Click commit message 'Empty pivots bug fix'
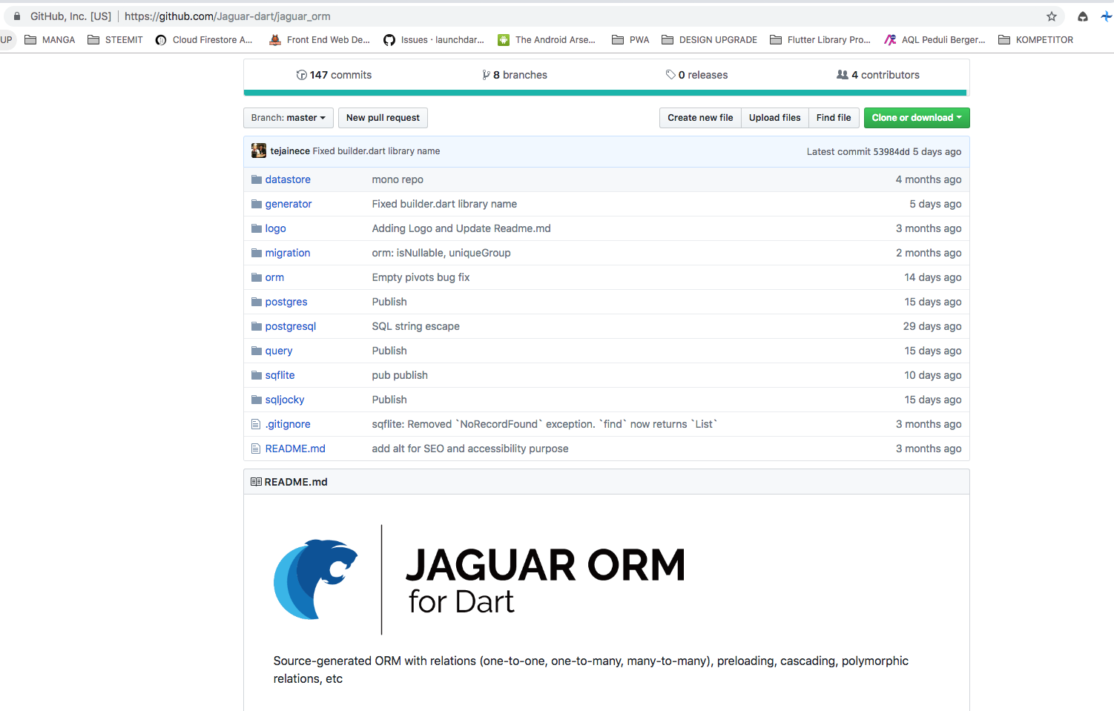The width and height of the screenshot is (1114, 711). [x=421, y=277]
